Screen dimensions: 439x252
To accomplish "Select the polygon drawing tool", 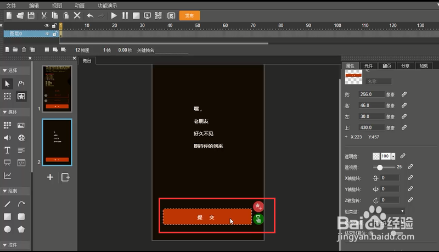I will click(x=21, y=229).
